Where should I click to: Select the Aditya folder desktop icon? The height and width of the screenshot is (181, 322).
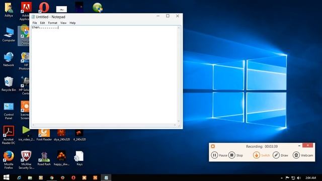[9, 10]
